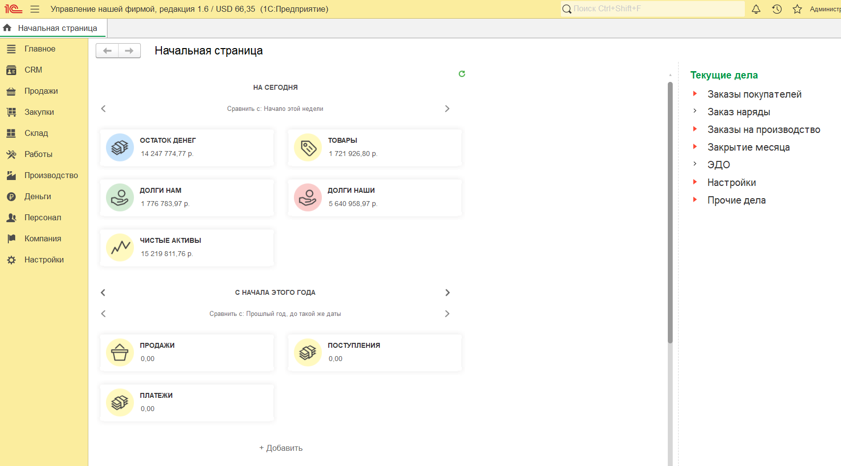Click the Остаток денег money icon
841x466 pixels.
(x=120, y=147)
